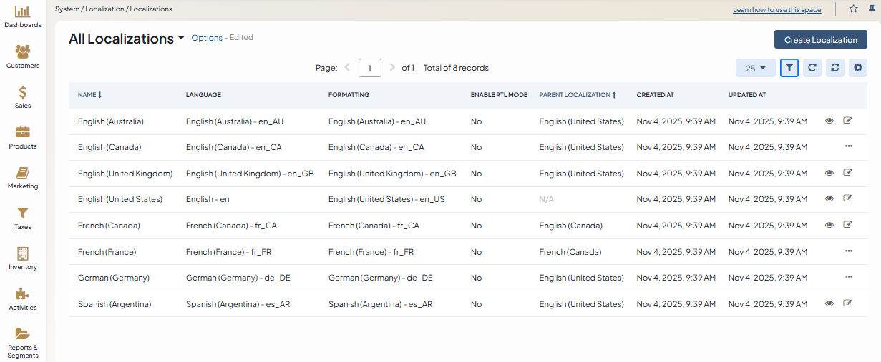Expand the All Localizations view dropdown
Screen dimensions: 881x362
pos(181,39)
